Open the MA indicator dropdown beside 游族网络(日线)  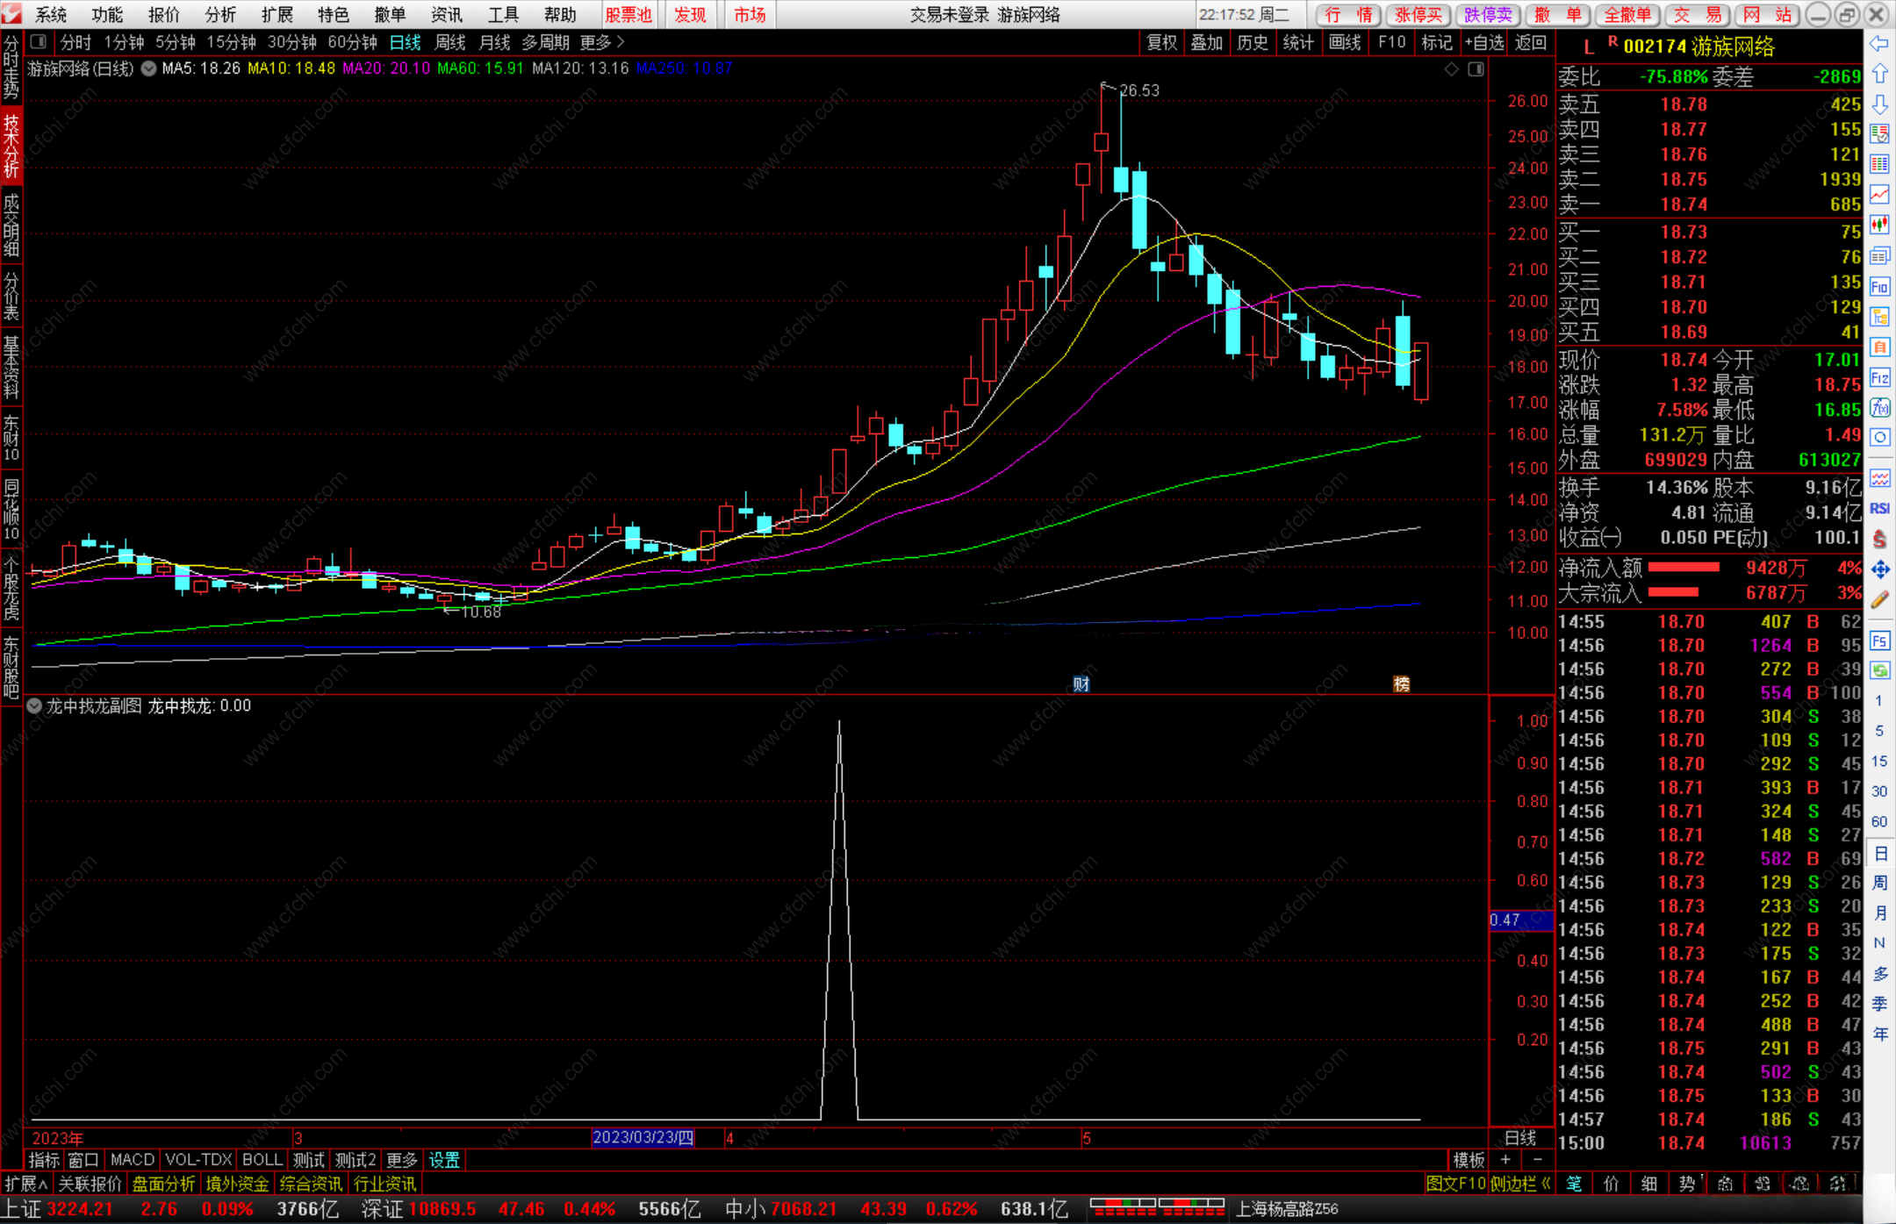[x=148, y=68]
